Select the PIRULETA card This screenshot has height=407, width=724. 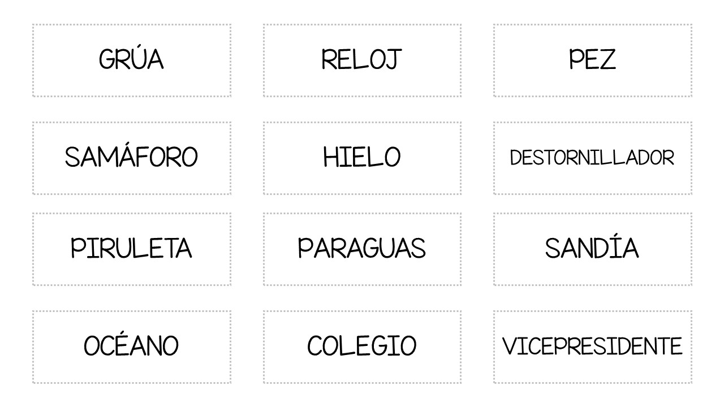131,249
